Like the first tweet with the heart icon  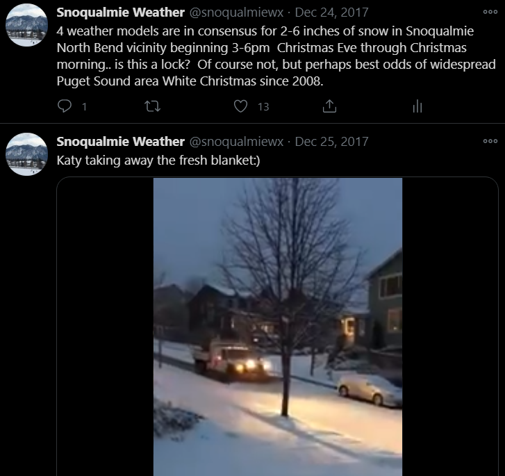point(240,106)
